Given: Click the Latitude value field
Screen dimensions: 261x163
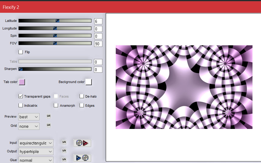Looking at the screenshot, I should (98, 21).
